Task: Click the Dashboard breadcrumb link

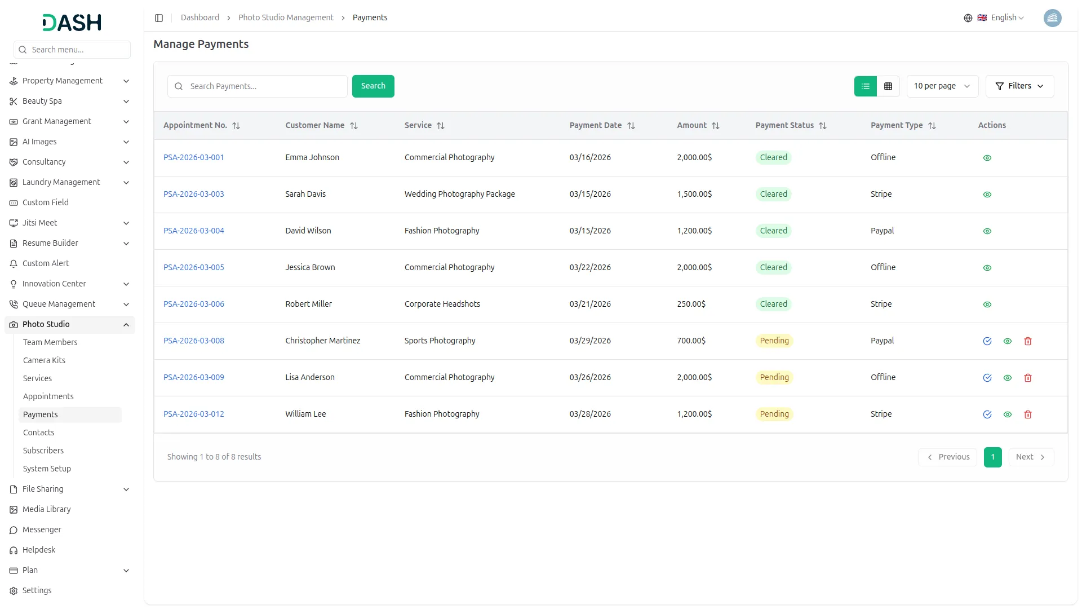Action: pyautogui.click(x=200, y=17)
